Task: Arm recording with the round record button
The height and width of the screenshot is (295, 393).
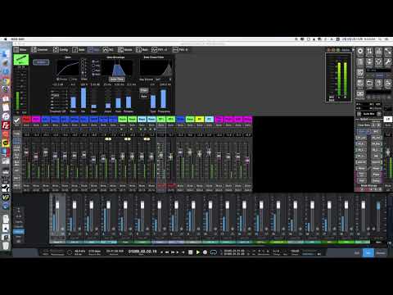Action: click(x=205, y=252)
